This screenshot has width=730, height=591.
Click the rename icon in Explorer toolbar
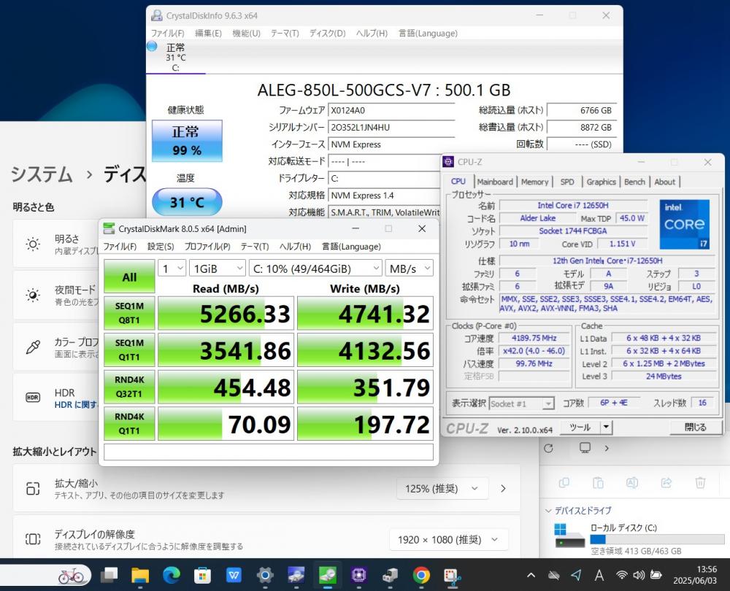point(631,482)
